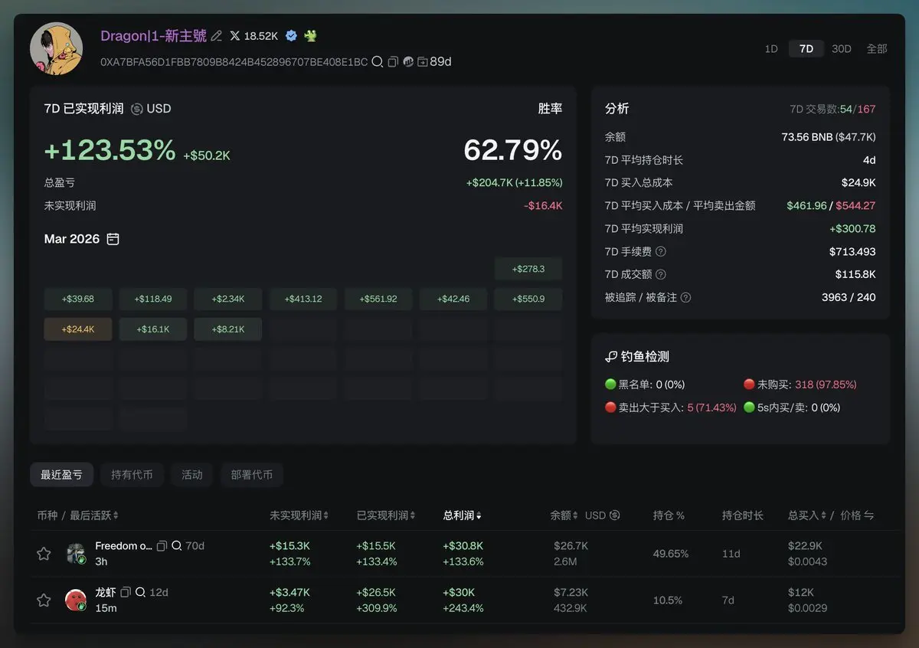This screenshot has height=648, width=919.
Task: Select the 1D time range
Action: (771, 48)
